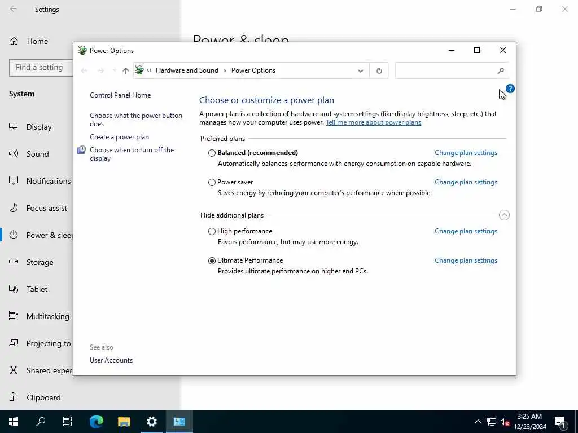Click the search magnifier icon in Power Options
The height and width of the screenshot is (433, 578).
pyautogui.click(x=500, y=70)
